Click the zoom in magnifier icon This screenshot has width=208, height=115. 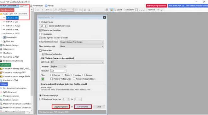tap(60, 10)
